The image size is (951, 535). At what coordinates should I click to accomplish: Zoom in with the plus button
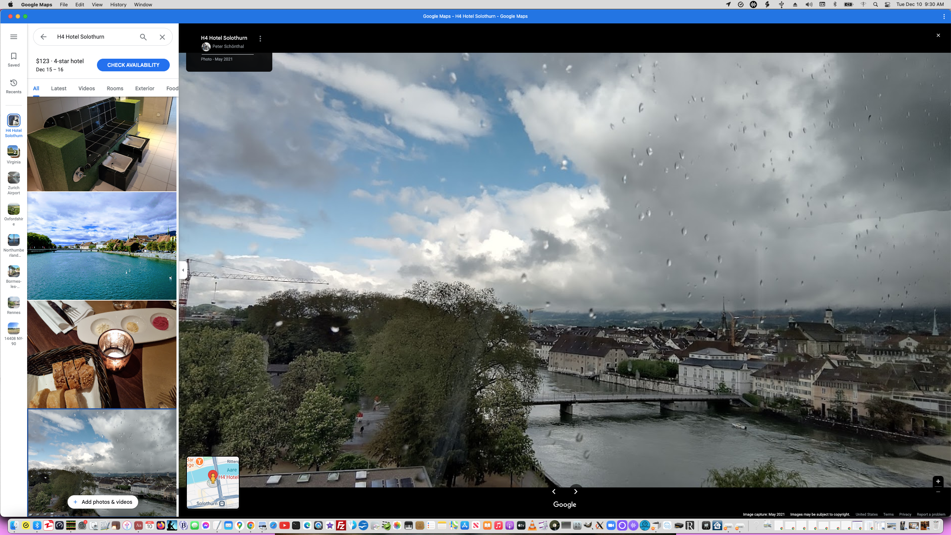[x=938, y=481]
